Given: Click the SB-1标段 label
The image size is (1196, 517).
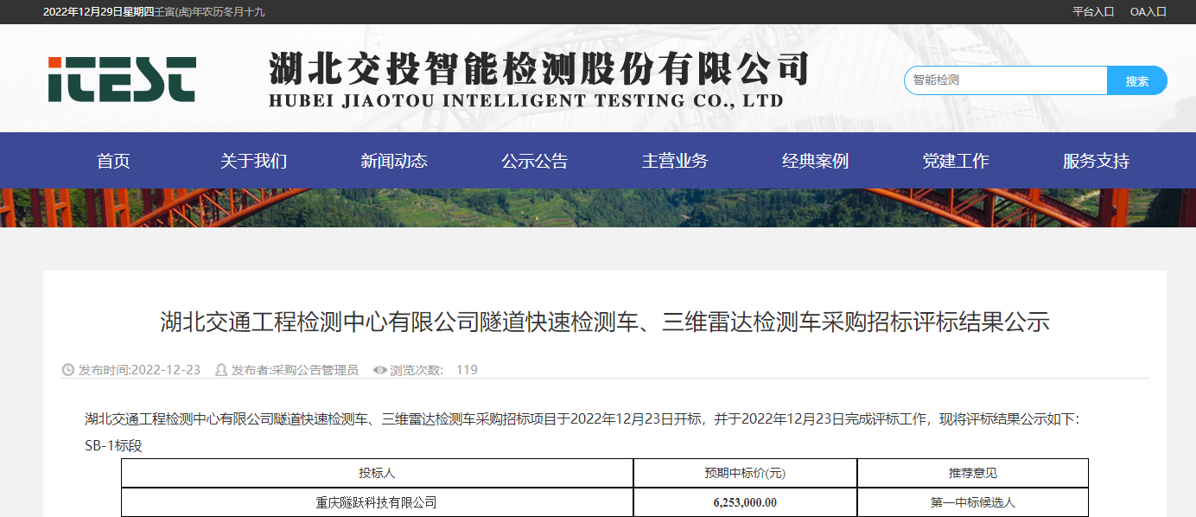Looking at the screenshot, I should pyautogui.click(x=113, y=445).
